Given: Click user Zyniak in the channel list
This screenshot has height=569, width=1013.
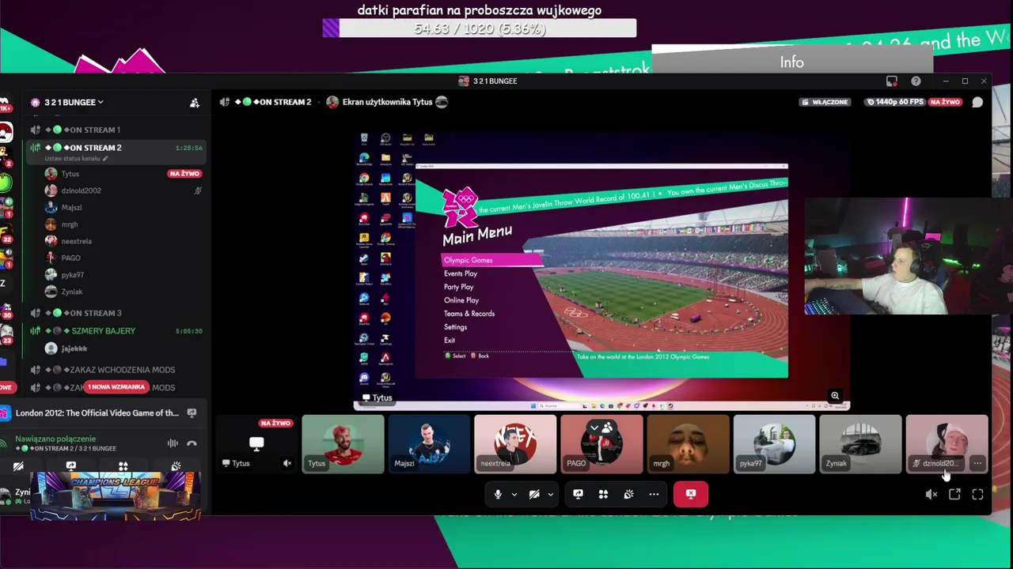Looking at the screenshot, I should [x=71, y=292].
